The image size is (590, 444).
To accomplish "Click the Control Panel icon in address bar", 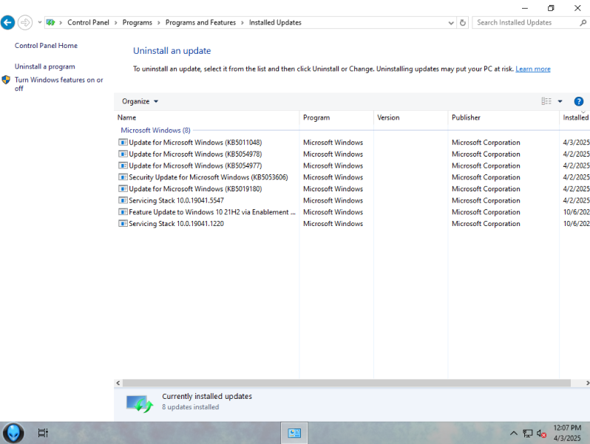I will coord(50,23).
